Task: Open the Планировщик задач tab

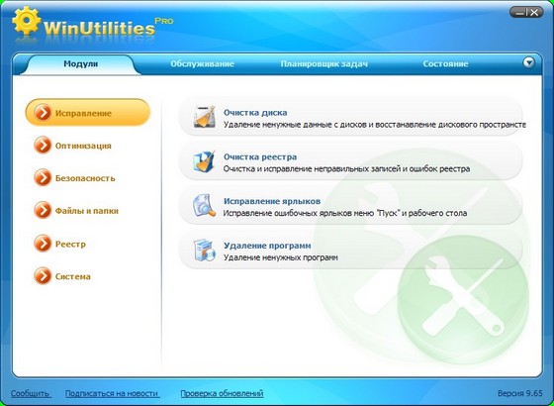Action: [324, 64]
